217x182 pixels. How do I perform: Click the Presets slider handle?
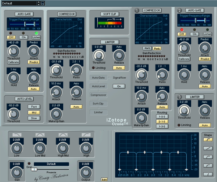point(34,169)
